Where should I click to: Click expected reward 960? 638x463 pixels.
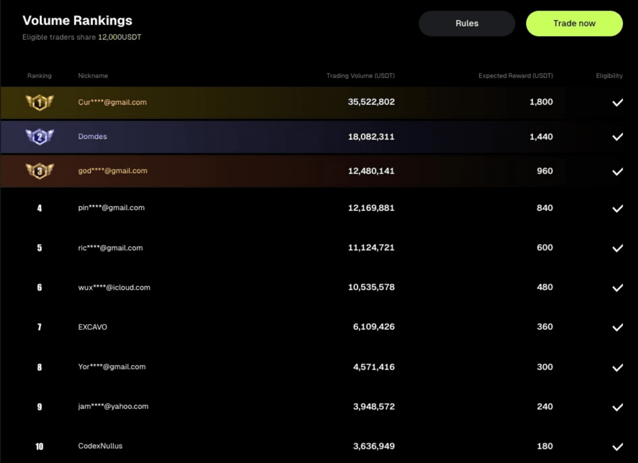545,171
